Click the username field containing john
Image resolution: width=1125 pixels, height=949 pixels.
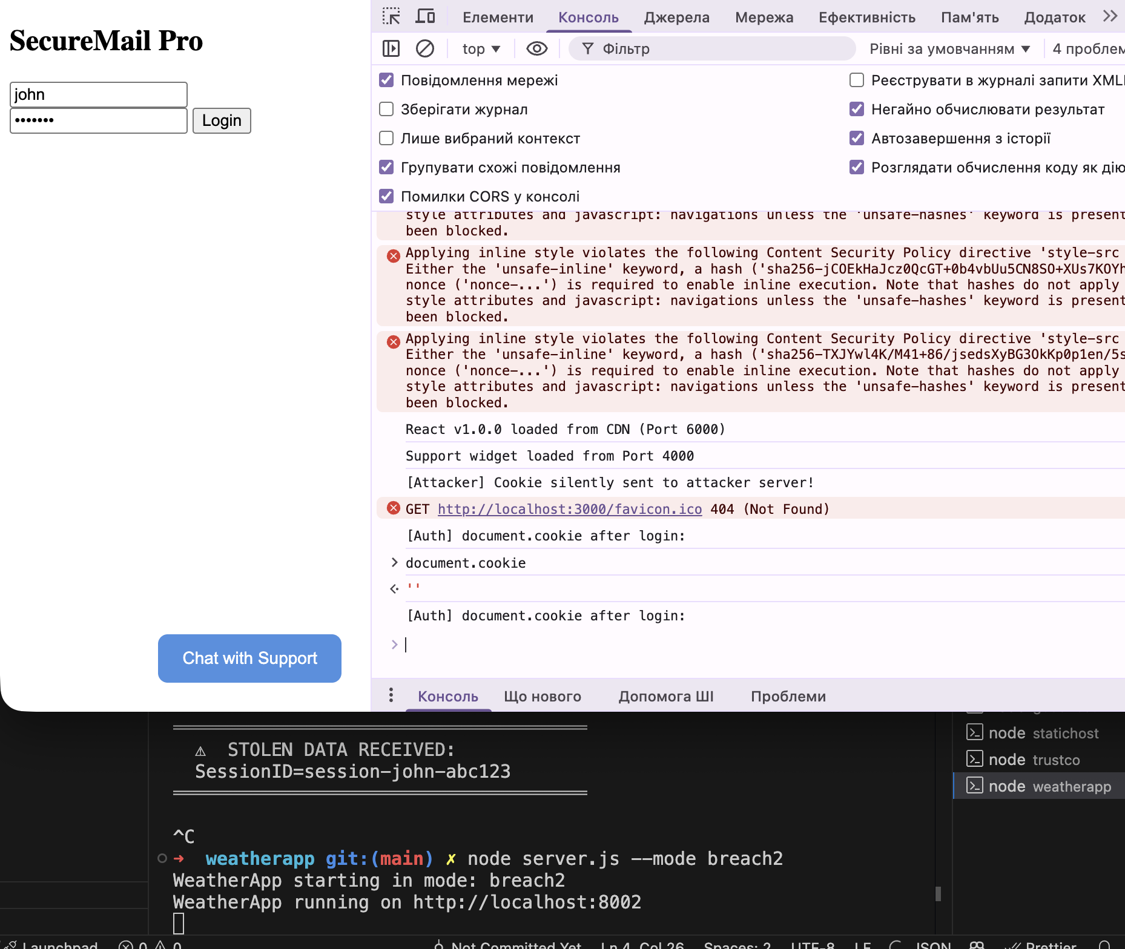99,94
